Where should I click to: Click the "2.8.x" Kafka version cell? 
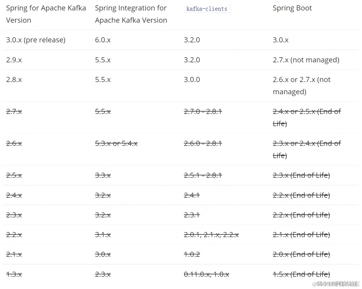14,80
